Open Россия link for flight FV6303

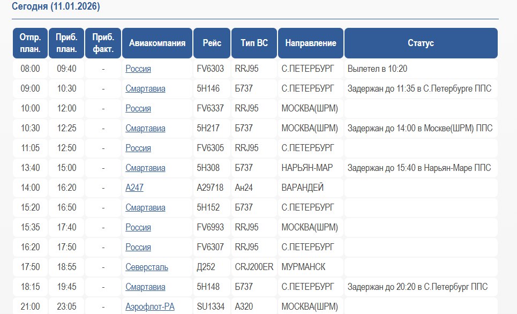[138, 69]
